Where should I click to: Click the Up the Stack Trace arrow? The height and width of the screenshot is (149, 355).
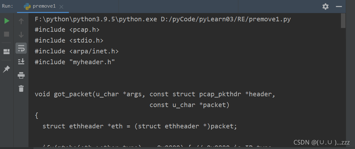(x=21, y=21)
